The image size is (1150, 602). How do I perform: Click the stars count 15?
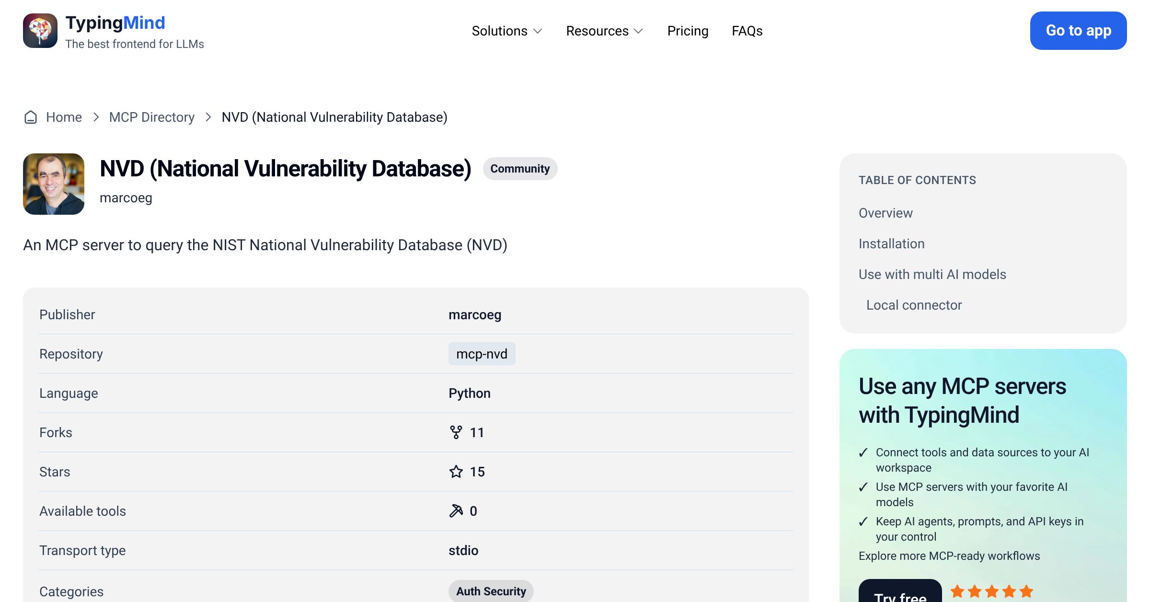[x=477, y=472]
